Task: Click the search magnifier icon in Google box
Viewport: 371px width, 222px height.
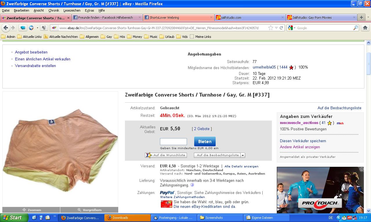Action: pos(356,28)
